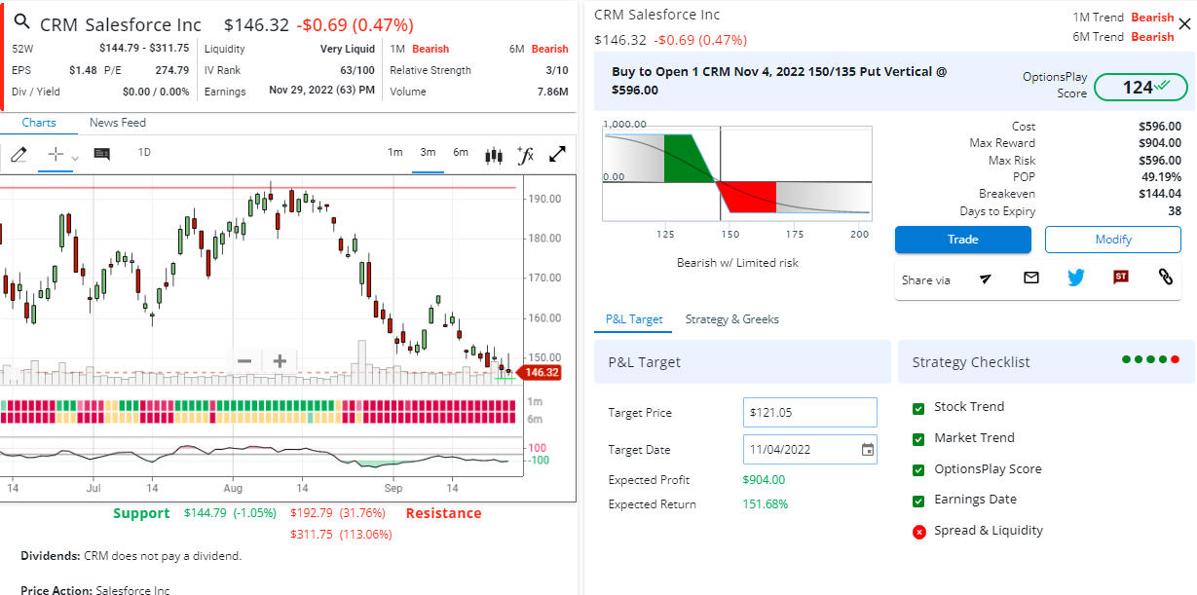Click the Earnings date Nov 29, 2022 value
Viewport: 1197px width, 595px height.
click(321, 92)
